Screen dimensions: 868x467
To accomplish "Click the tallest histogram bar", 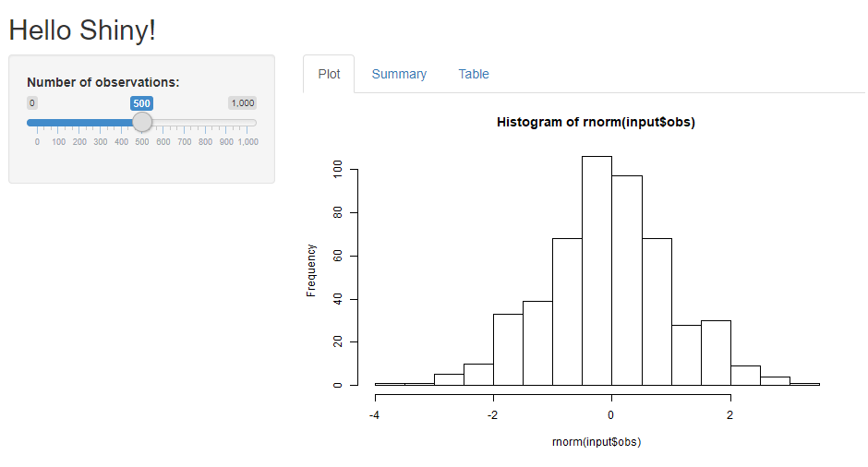I will point(597,270).
